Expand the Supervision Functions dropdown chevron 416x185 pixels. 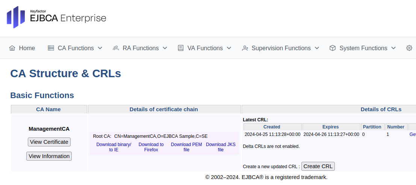coord(317,48)
